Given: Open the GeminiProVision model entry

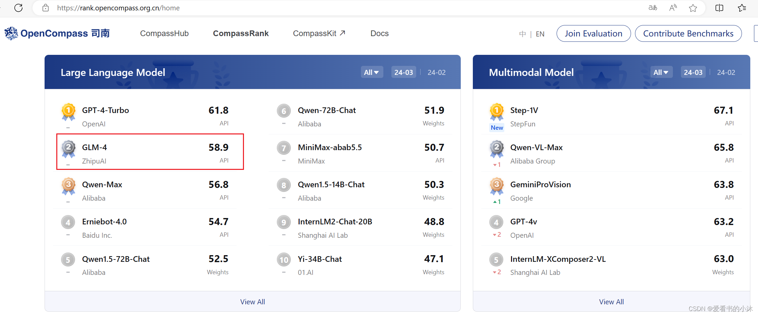Looking at the screenshot, I should click(x=611, y=190).
